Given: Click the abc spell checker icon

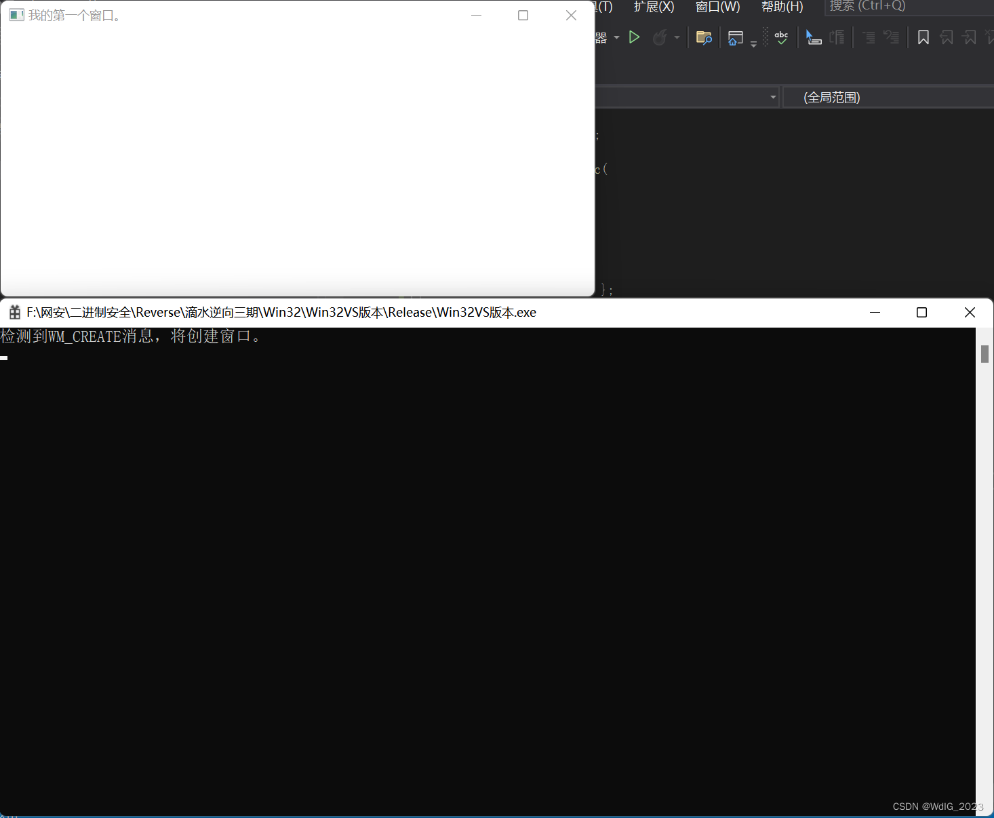Looking at the screenshot, I should pyautogui.click(x=781, y=37).
